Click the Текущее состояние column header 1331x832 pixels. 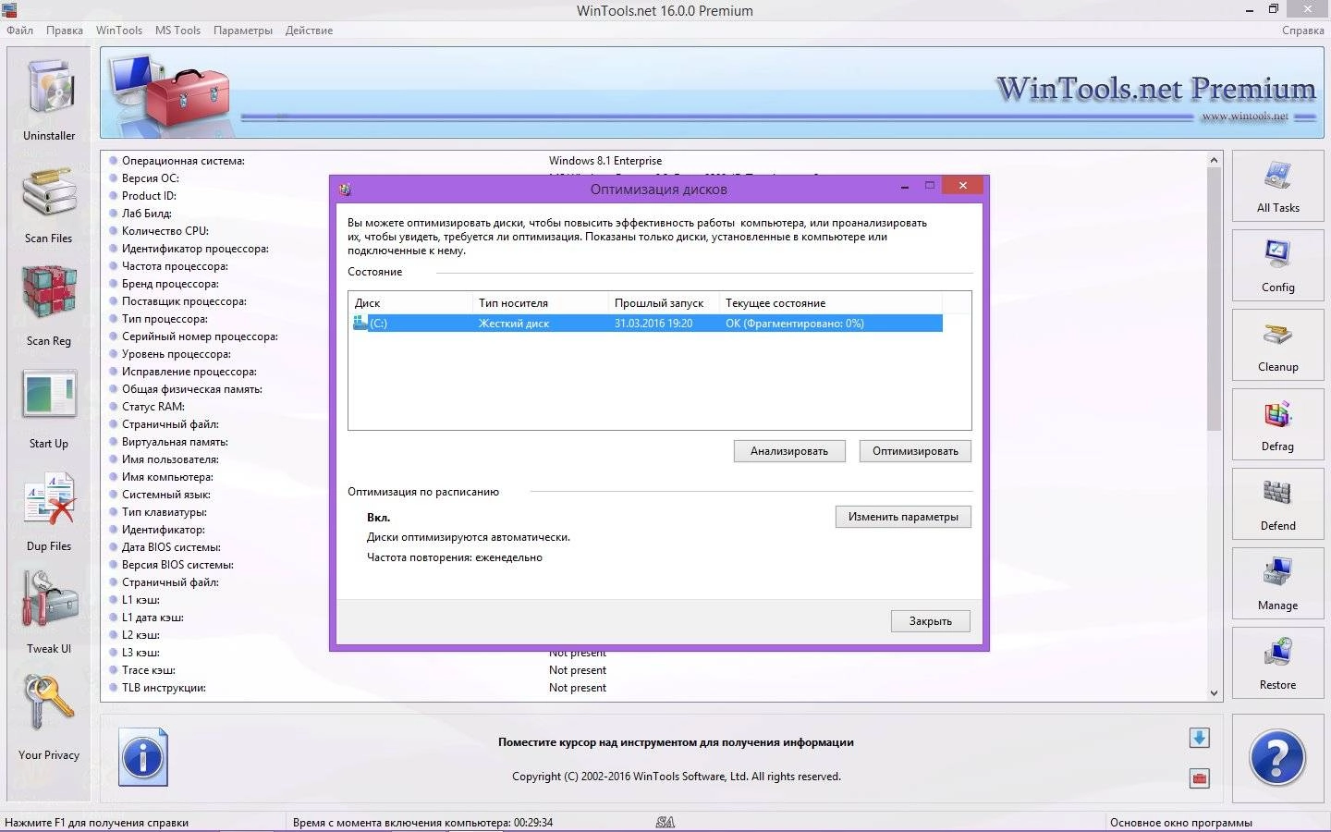[830, 303]
